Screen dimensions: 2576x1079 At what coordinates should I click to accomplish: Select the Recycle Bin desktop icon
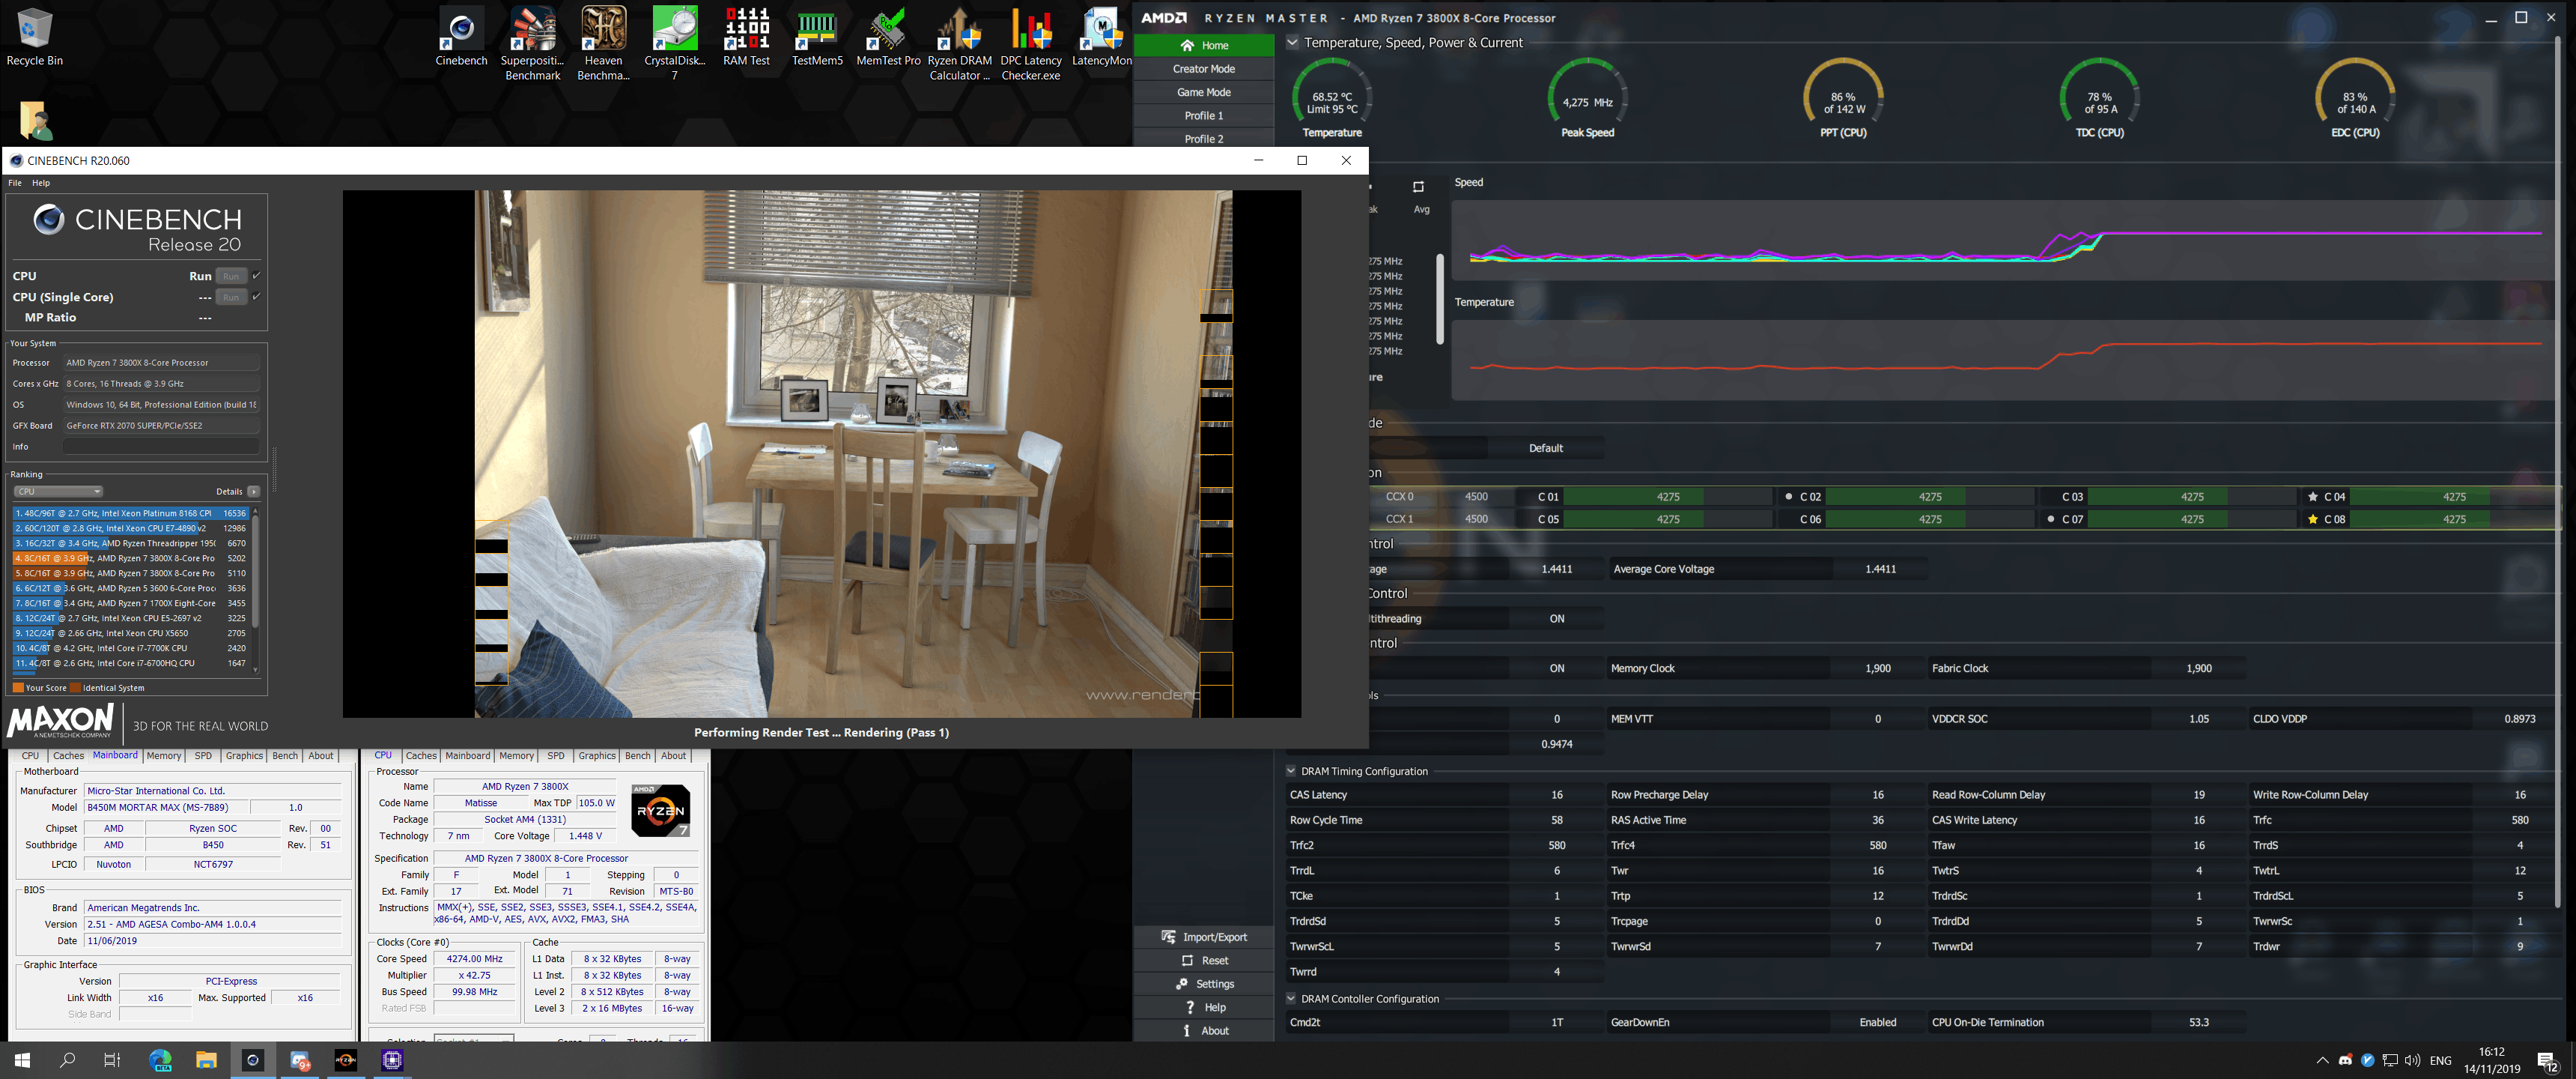pyautogui.click(x=34, y=36)
